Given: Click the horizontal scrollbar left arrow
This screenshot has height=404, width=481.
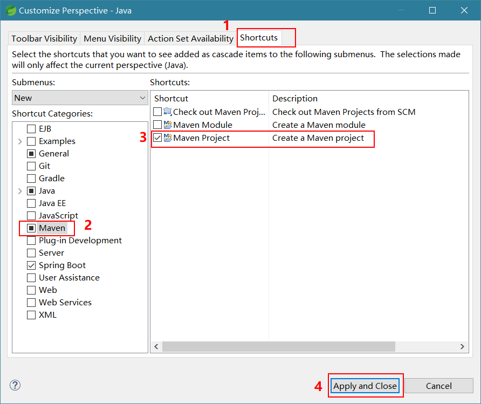Looking at the screenshot, I should pos(156,347).
